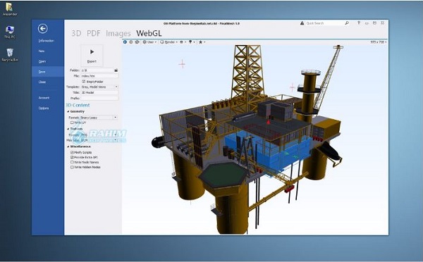Toggle the Write Hidden Nodes checkbox
Viewport: 423px width, 262px height.
point(72,167)
